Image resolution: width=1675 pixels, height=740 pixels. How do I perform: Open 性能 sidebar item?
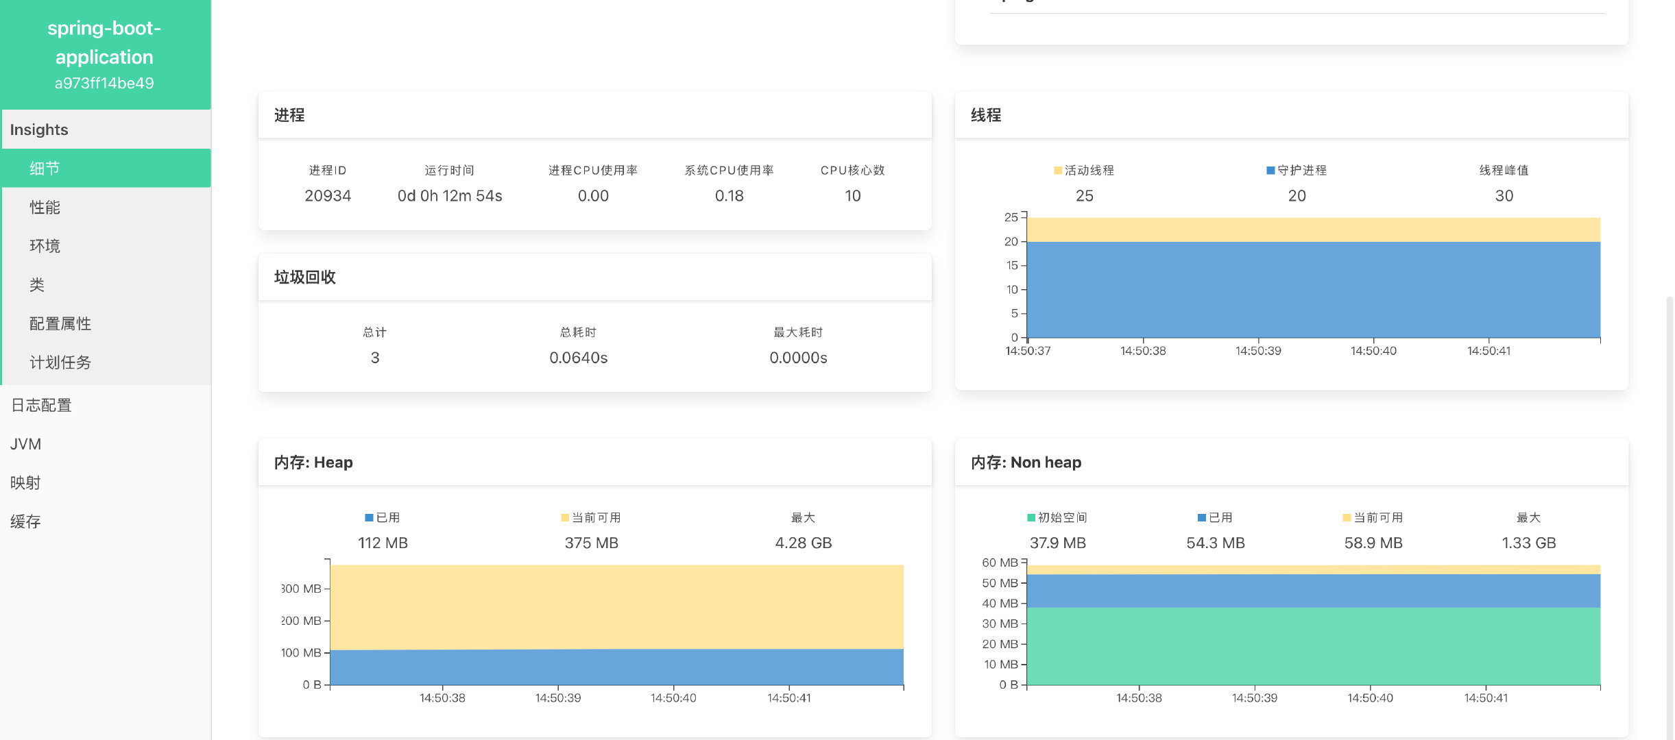point(45,207)
